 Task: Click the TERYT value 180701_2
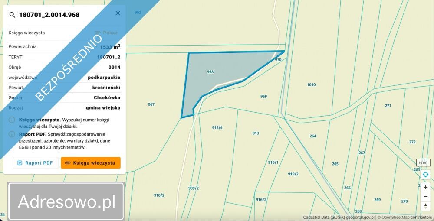pos(108,57)
